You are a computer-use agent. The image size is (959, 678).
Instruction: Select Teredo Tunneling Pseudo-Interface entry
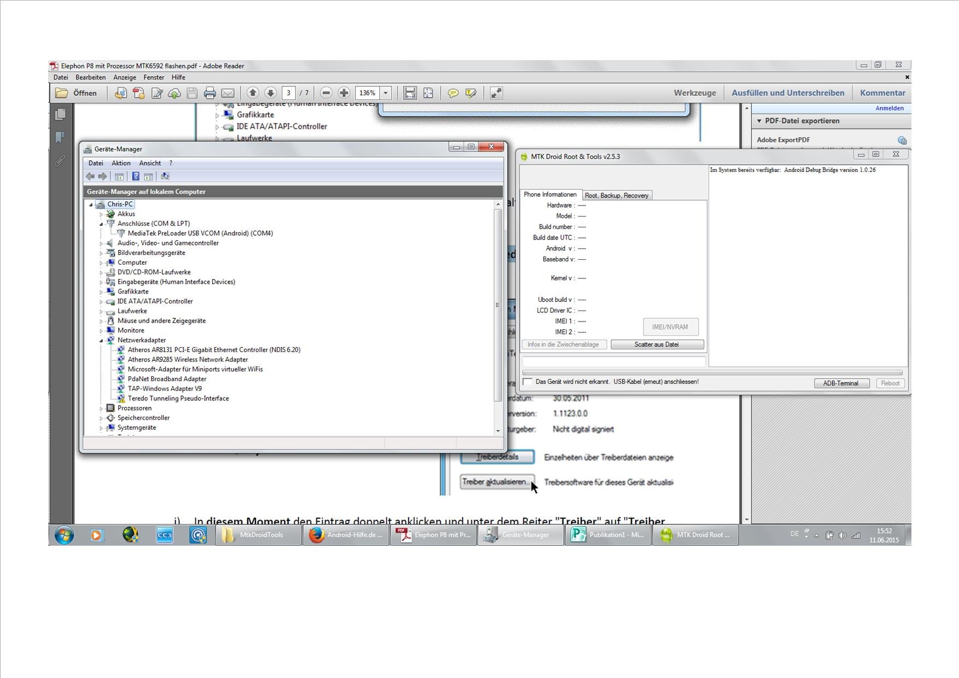178,398
